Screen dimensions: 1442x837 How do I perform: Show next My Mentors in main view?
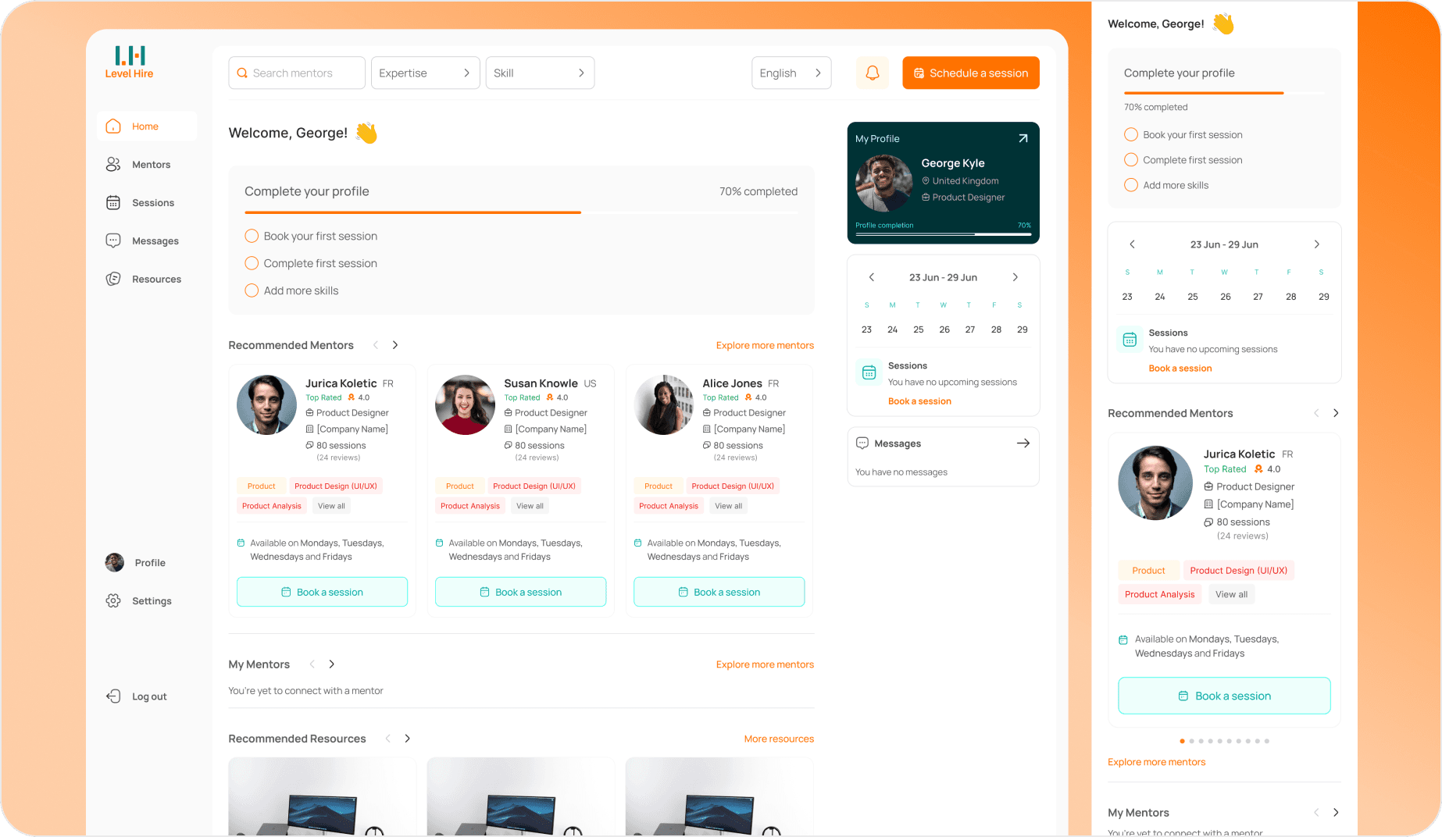pos(332,664)
